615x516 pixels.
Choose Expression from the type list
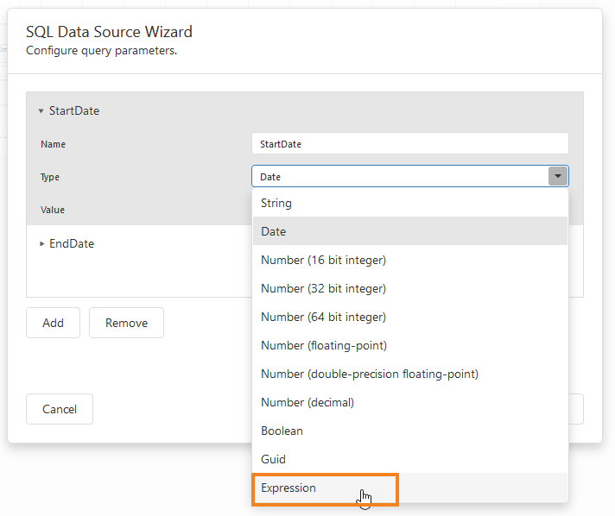[x=410, y=488]
